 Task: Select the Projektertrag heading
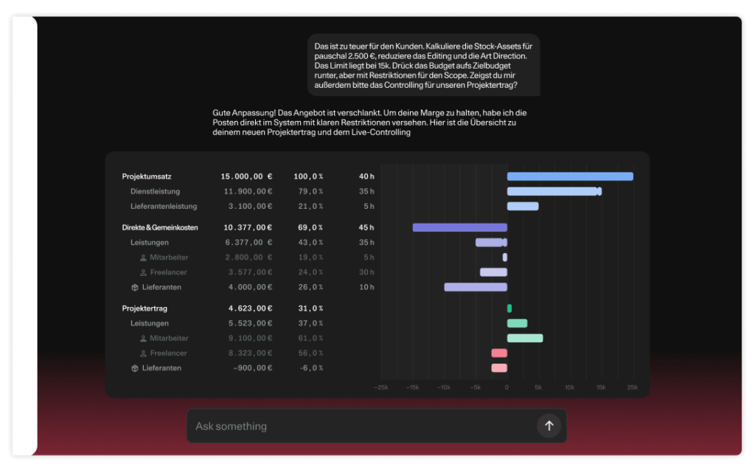tap(145, 308)
